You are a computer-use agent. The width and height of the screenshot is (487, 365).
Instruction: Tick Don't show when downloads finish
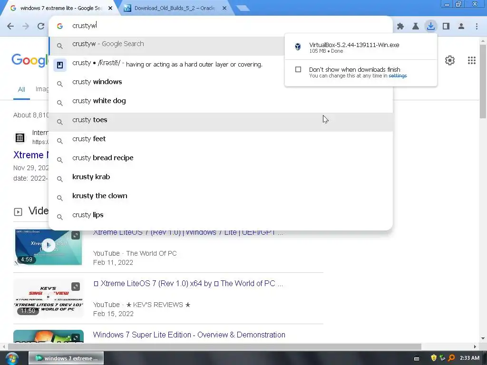[298, 69]
